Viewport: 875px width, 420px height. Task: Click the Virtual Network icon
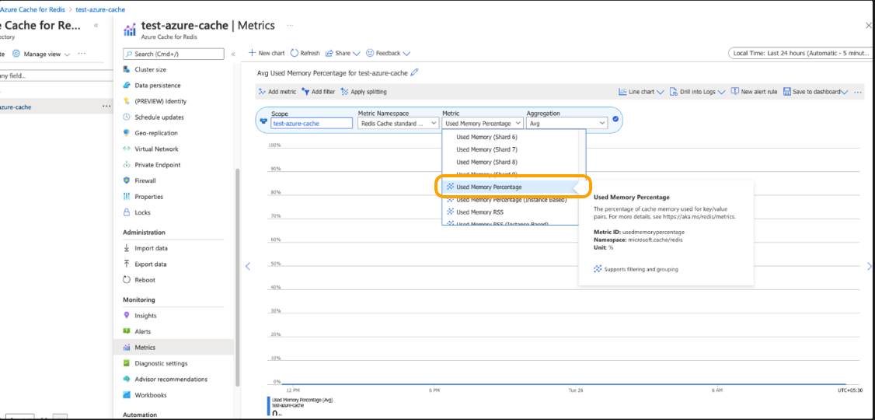click(126, 149)
